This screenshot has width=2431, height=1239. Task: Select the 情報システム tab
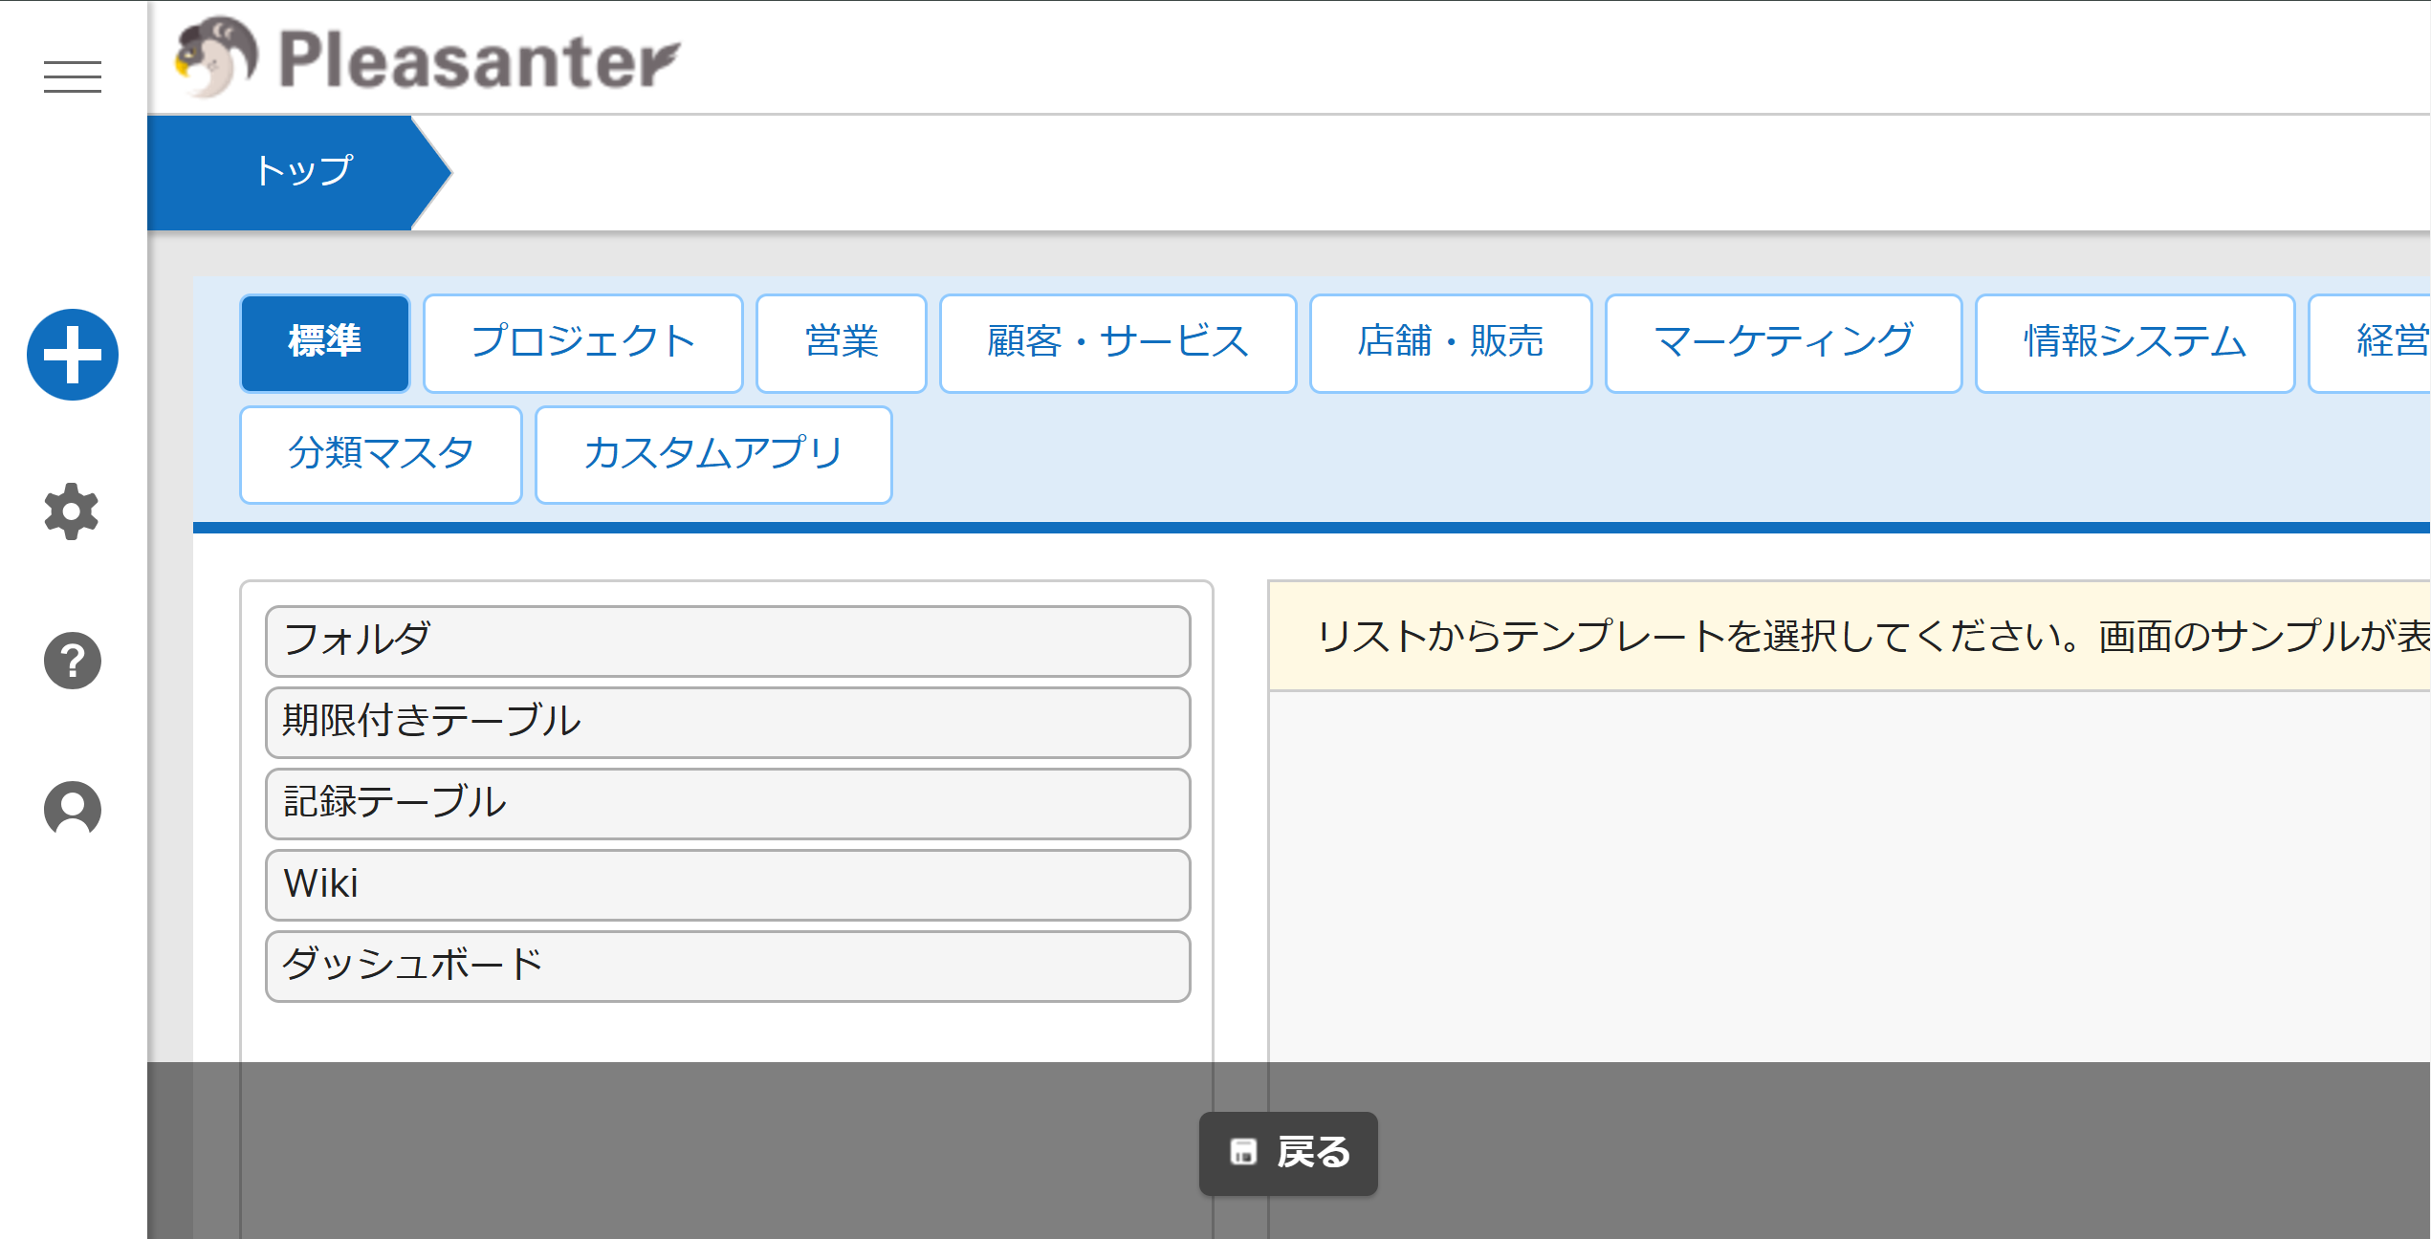point(2134,343)
